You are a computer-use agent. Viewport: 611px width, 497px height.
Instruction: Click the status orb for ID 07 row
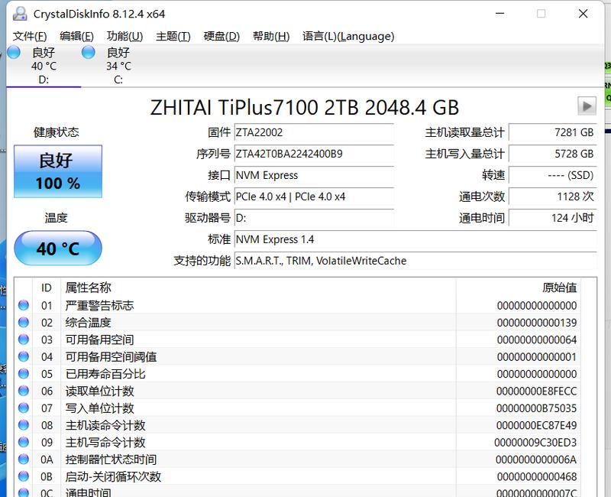(24, 408)
